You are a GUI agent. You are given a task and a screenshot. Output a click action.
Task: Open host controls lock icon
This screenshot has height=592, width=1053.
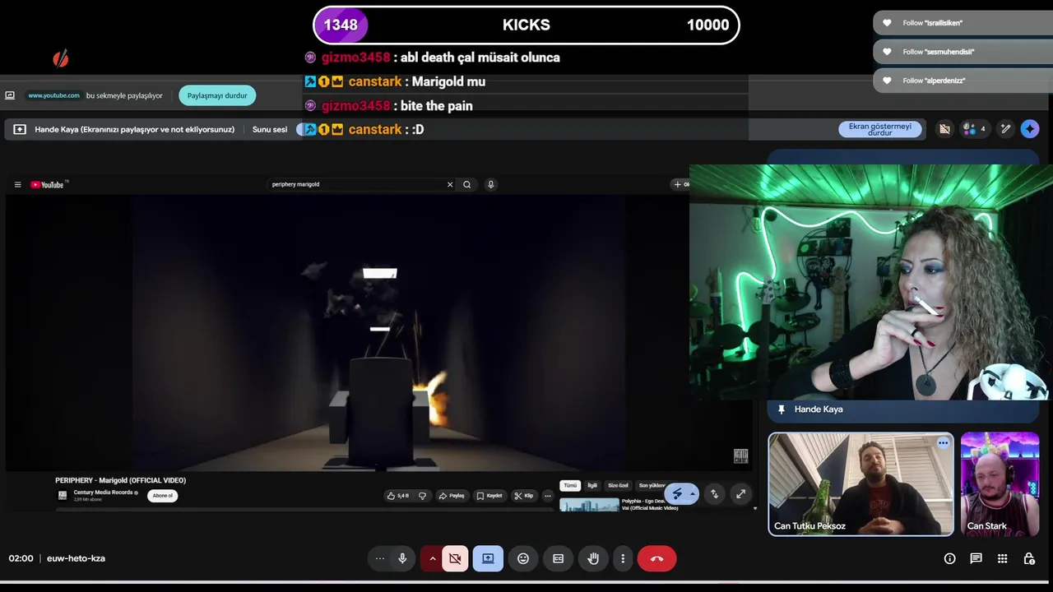[1029, 558]
